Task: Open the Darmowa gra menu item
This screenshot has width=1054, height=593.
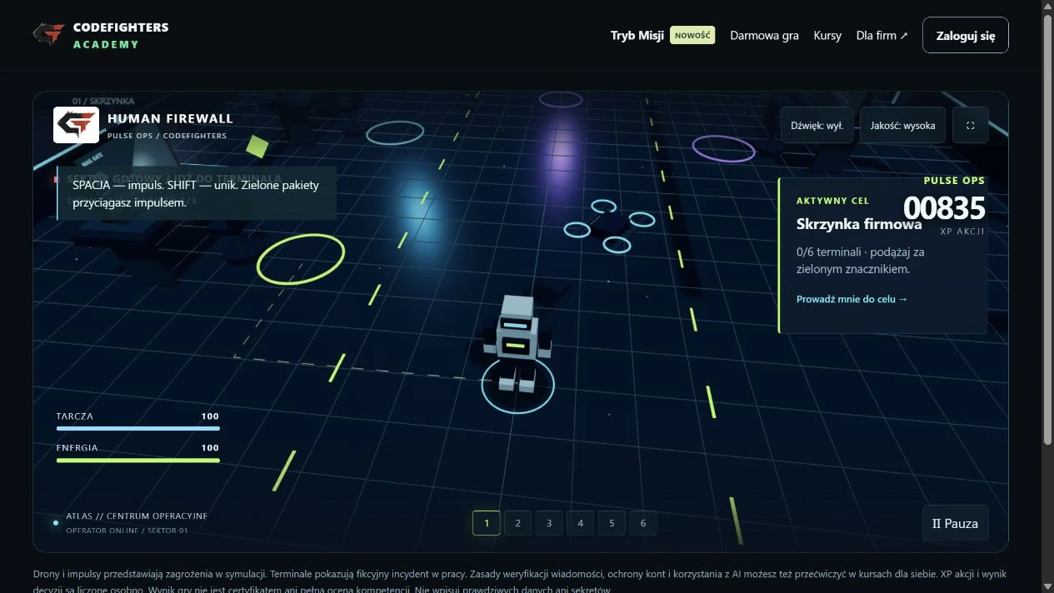Action: tap(764, 35)
